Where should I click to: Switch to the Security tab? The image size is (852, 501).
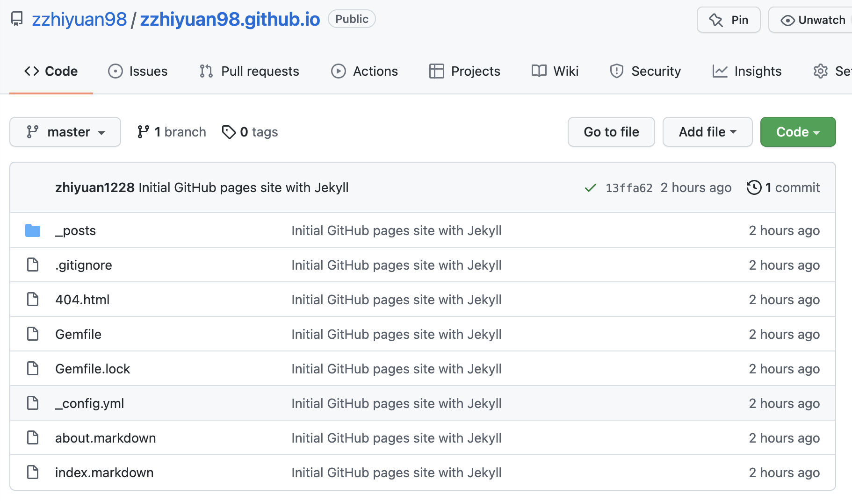pyautogui.click(x=645, y=71)
